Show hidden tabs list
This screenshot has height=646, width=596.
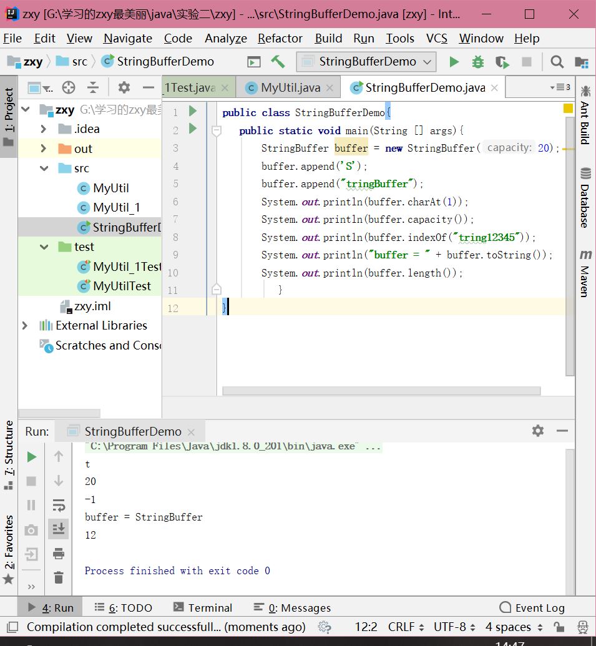(x=560, y=87)
